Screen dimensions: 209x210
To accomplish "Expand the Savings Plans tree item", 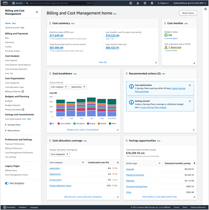I will 6,125.
